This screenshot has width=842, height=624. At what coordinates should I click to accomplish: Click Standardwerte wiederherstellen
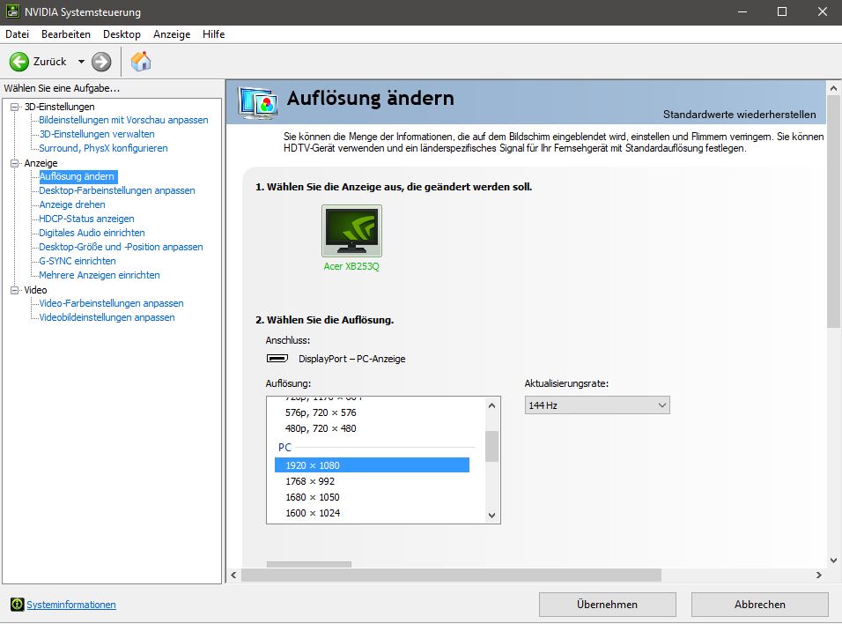pyautogui.click(x=740, y=115)
